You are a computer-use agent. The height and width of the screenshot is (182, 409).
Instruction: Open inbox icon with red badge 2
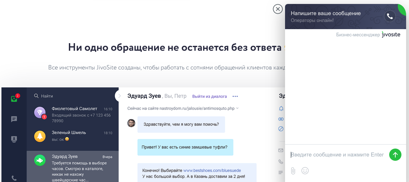14,99
